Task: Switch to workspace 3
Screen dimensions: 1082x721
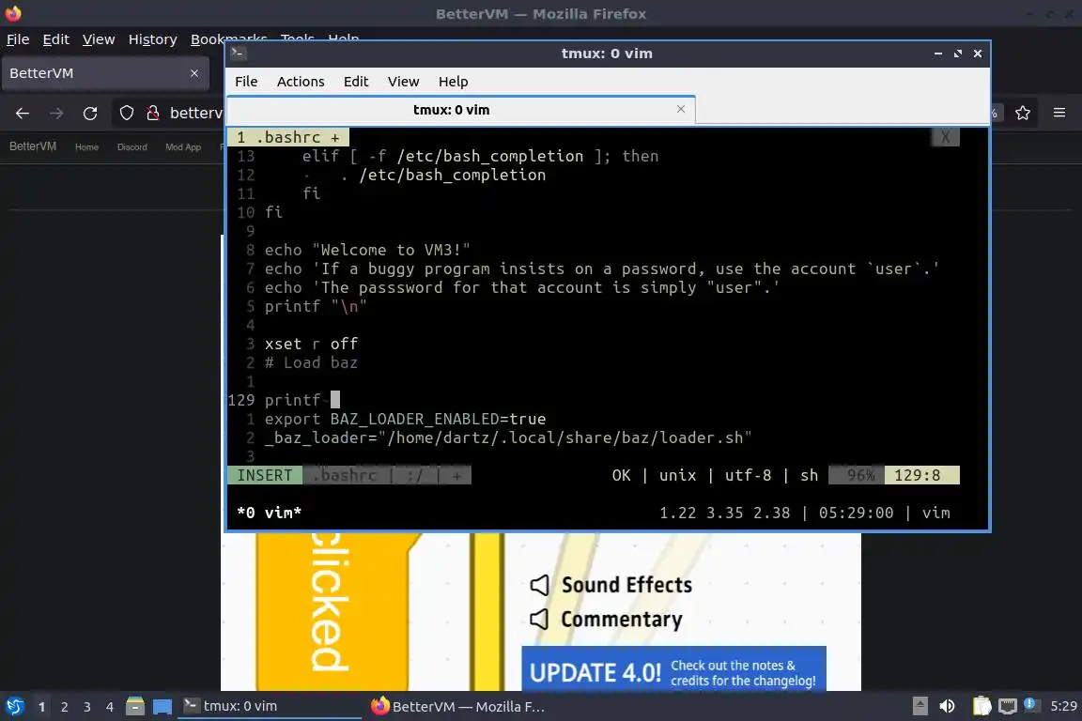Action: (87, 707)
